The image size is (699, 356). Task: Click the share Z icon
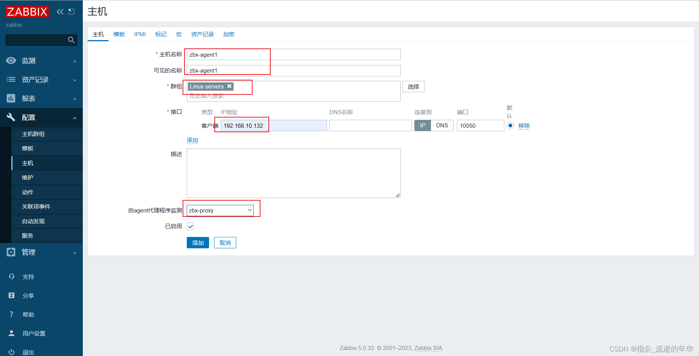point(12,296)
